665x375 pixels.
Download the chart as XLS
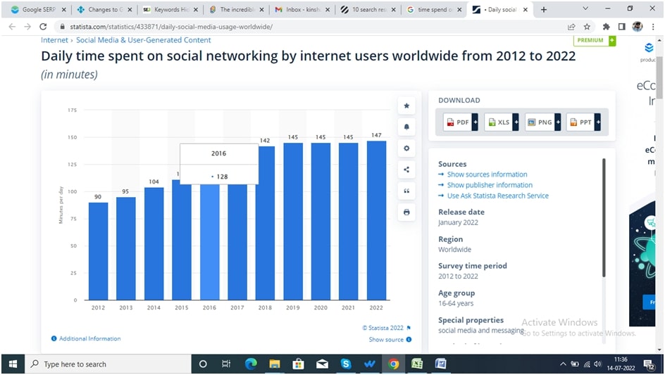[501, 122]
